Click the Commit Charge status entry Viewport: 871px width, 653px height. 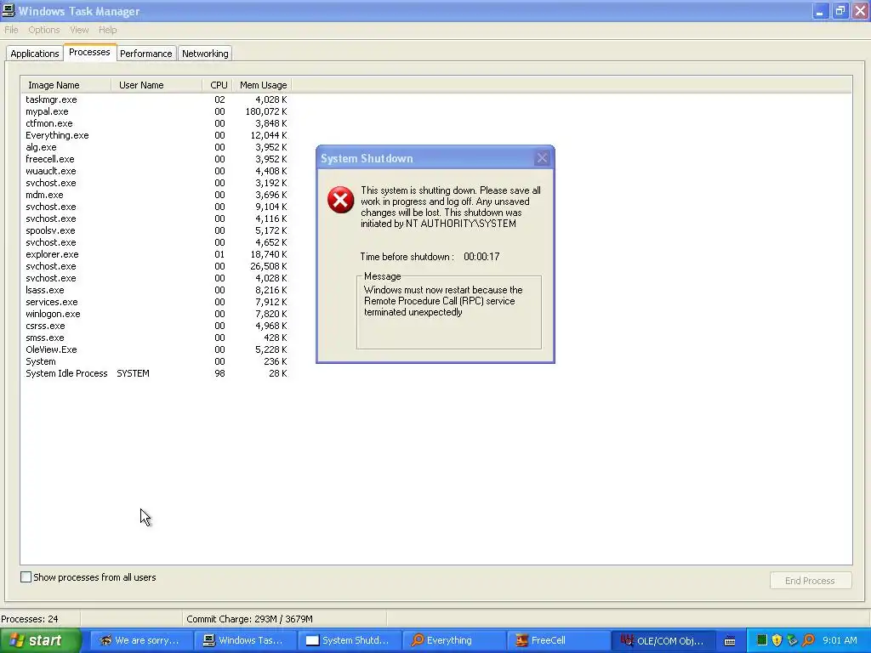249,619
